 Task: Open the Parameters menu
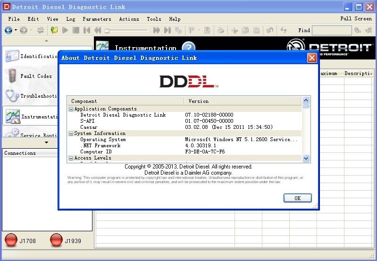coord(97,19)
